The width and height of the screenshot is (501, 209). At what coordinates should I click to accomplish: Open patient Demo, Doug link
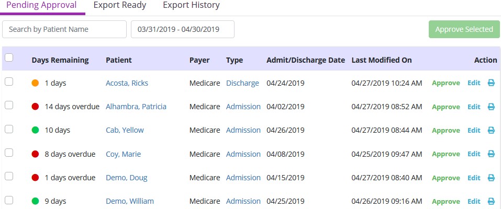tap(126, 178)
